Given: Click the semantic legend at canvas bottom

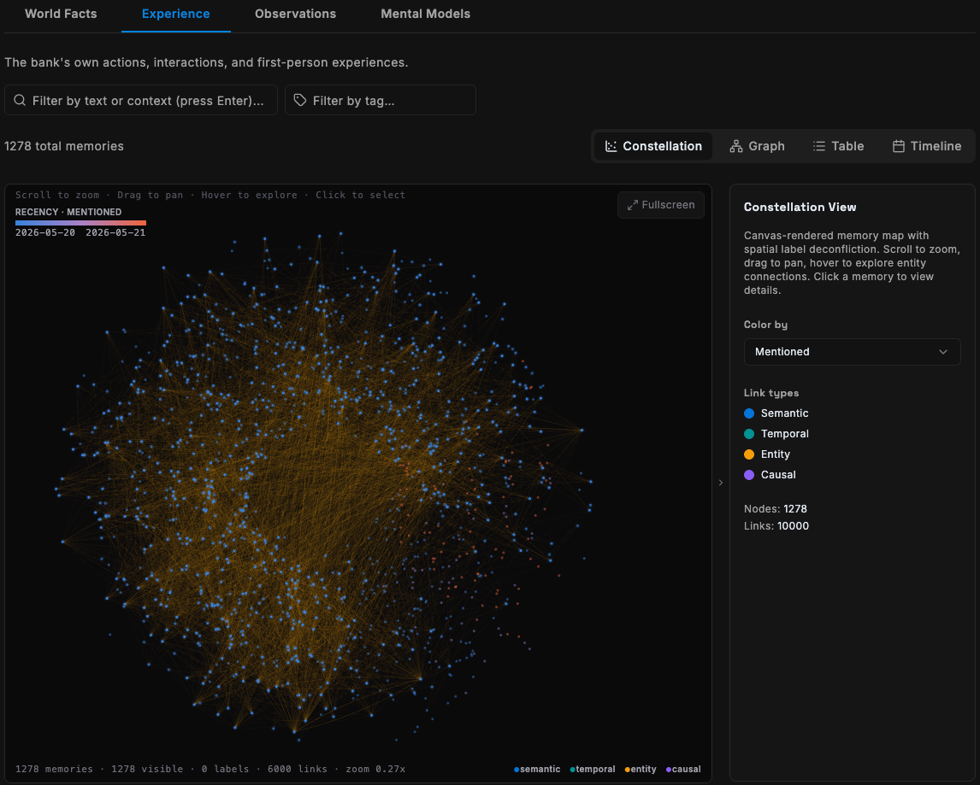Looking at the screenshot, I should click(x=537, y=770).
